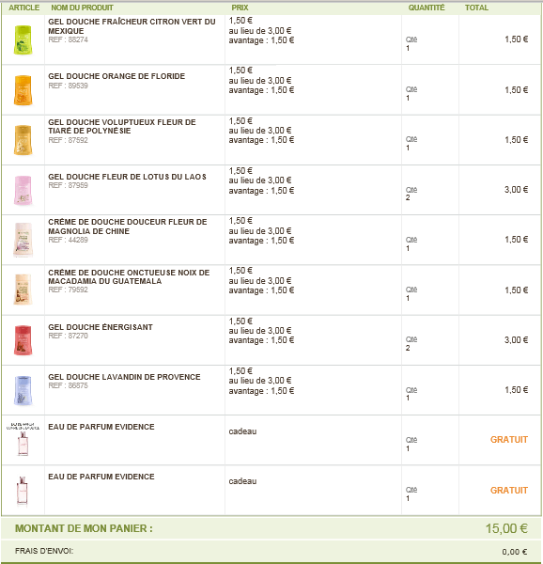Click the green Citron Vert shower gel image
The height and width of the screenshot is (564, 543).
[x=23, y=39]
